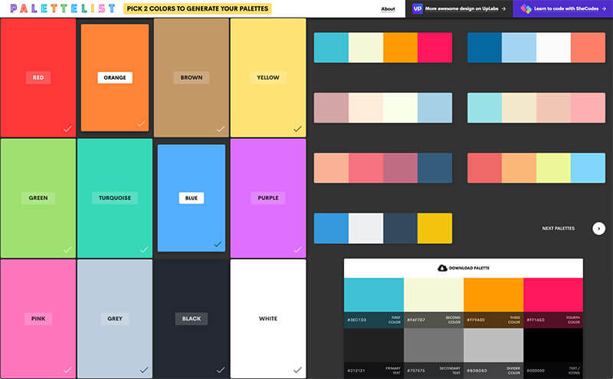The image size is (613, 379).
Task: Toggle the checkmark on the Turquoise card
Action: [144, 249]
